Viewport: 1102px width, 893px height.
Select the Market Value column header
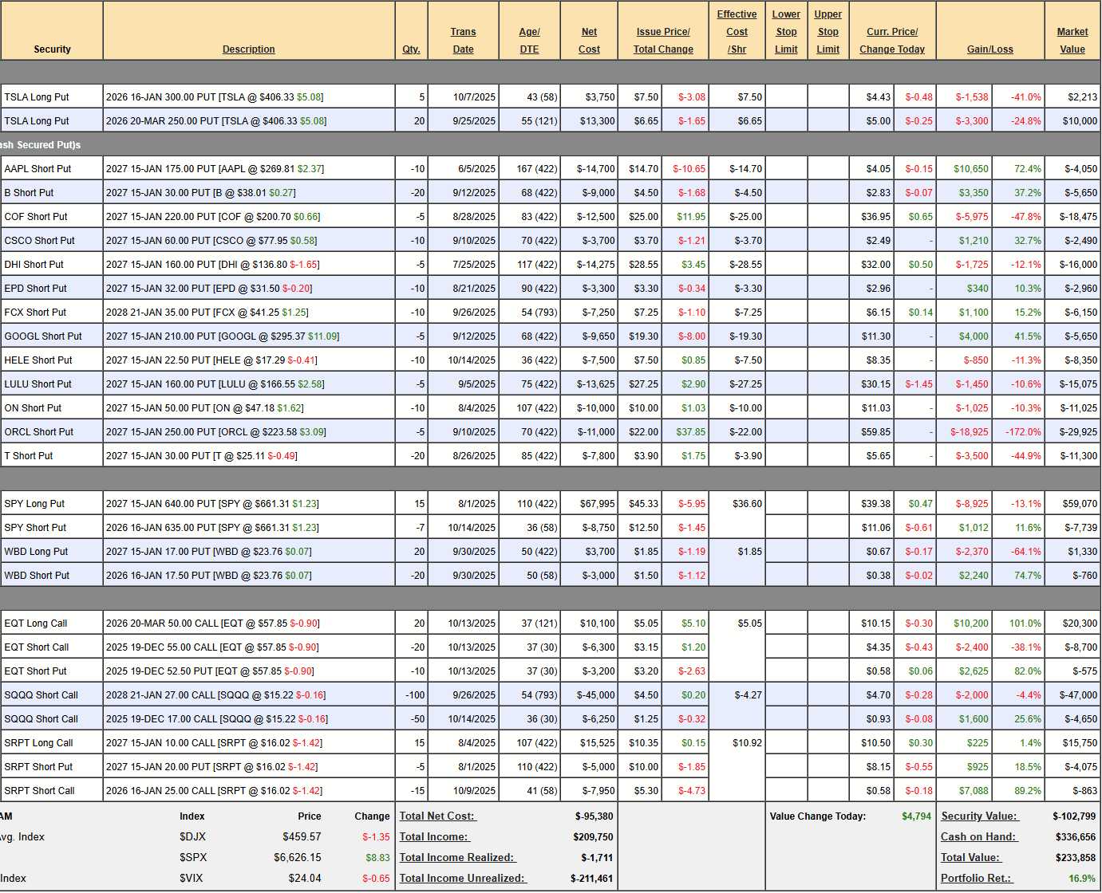click(1072, 41)
